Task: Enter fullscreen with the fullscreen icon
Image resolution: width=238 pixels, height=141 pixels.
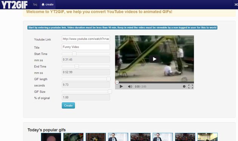Action: 191,86
